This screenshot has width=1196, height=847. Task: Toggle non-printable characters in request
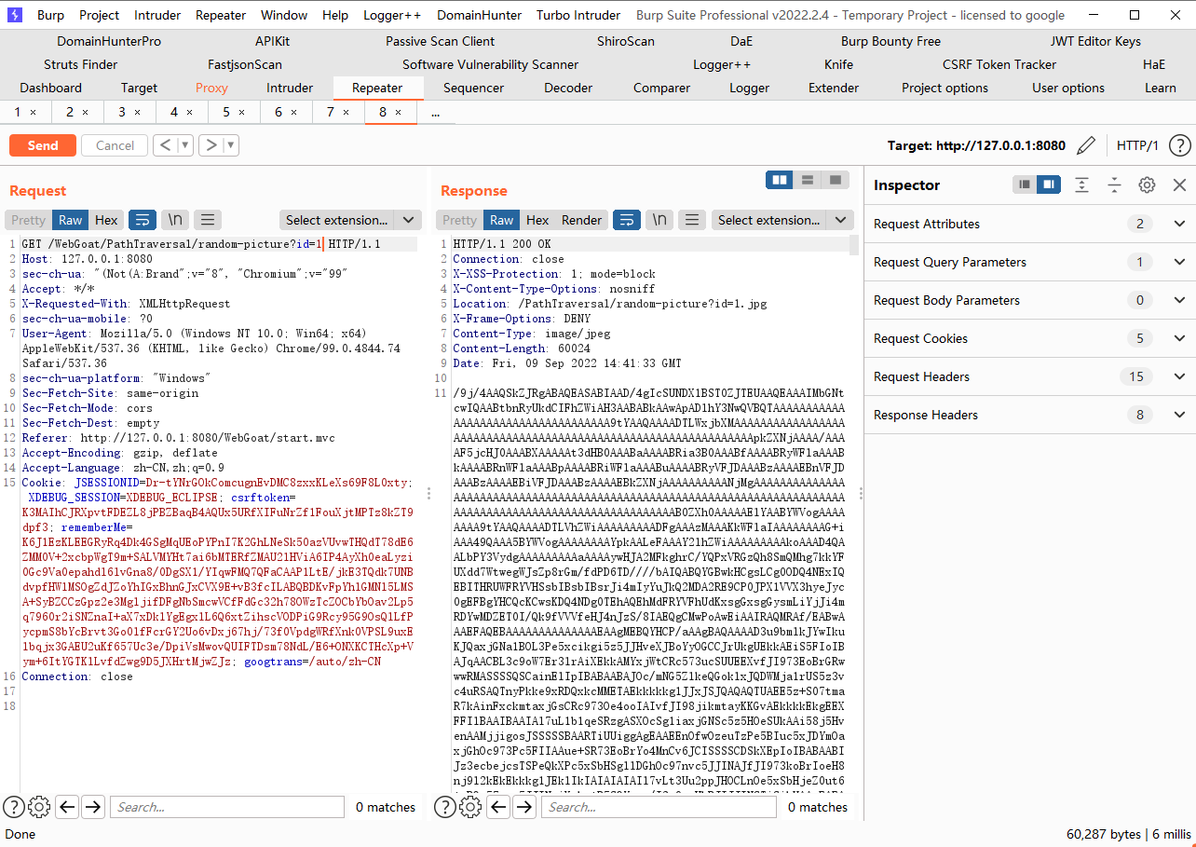[x=174, y=220]
